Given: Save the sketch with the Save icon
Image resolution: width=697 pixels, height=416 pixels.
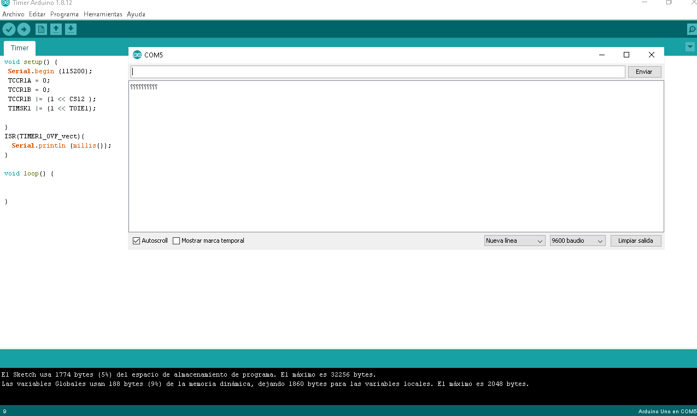Looking at the screenshot, I should pos(71,30).
